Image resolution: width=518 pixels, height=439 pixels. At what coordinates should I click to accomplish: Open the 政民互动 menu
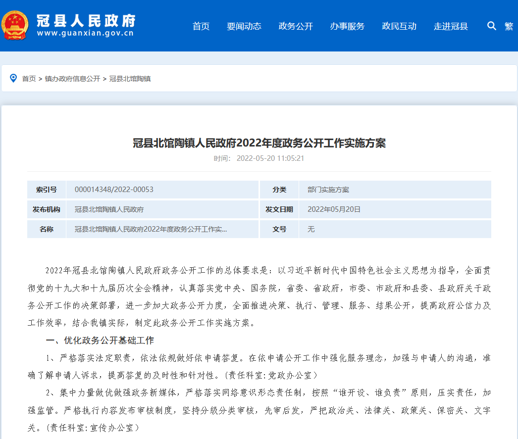(399, 26)
